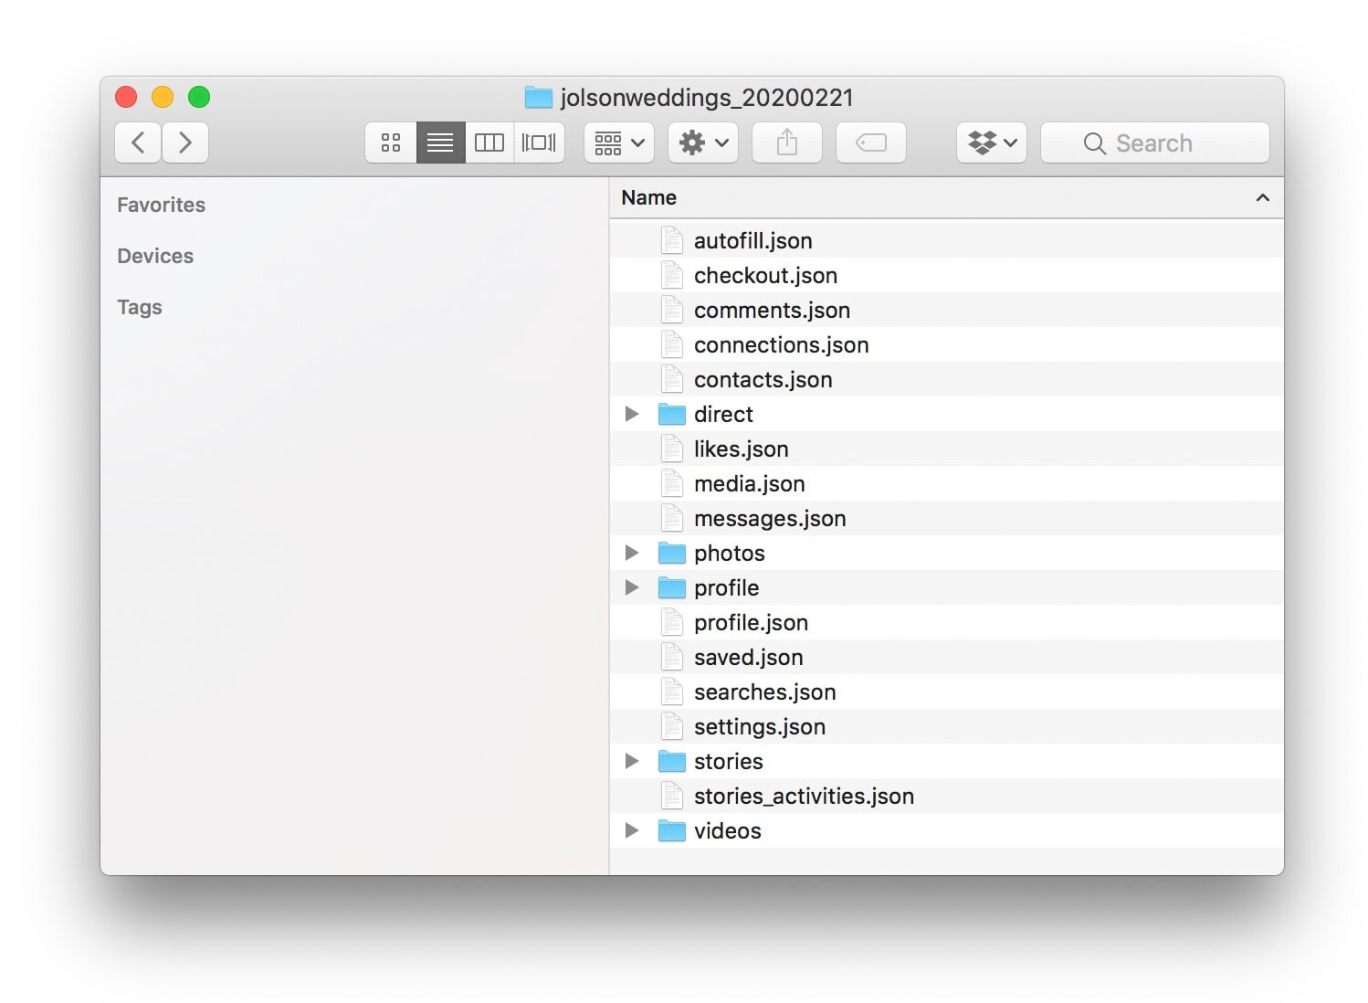Viewport: 1368px width, 1003px height.
Task: Click the autofill.json filename text
Action: tap(753, 240)
